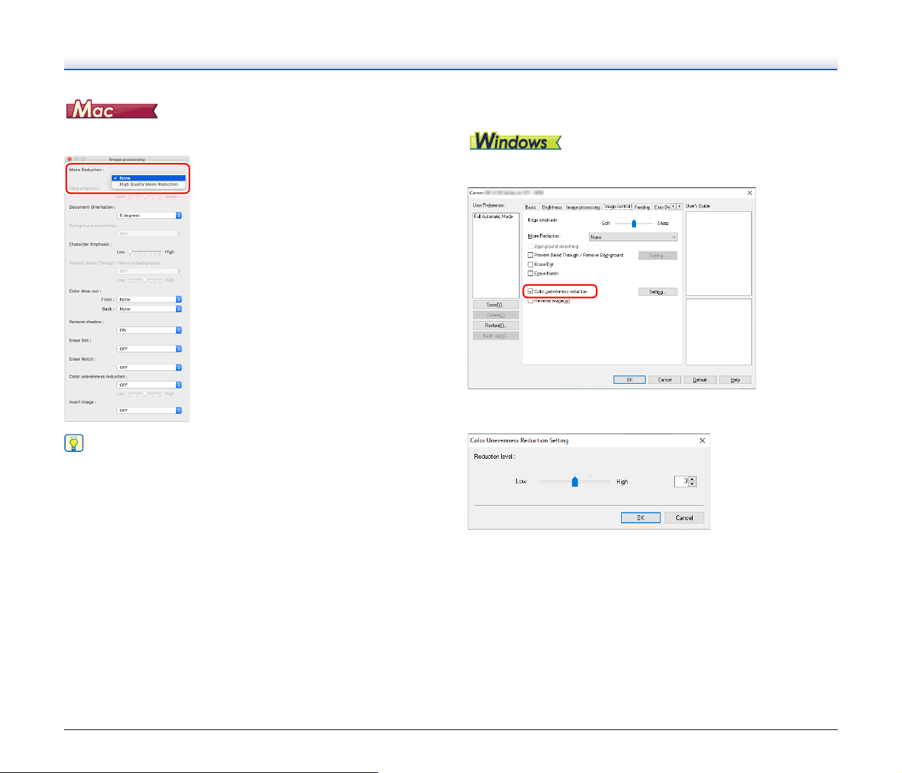The height and width of the screenshot is (773, 902).
Task: Open the Moire Reduction dropdown in Windows dialog
Action: (x=633, y=237)
